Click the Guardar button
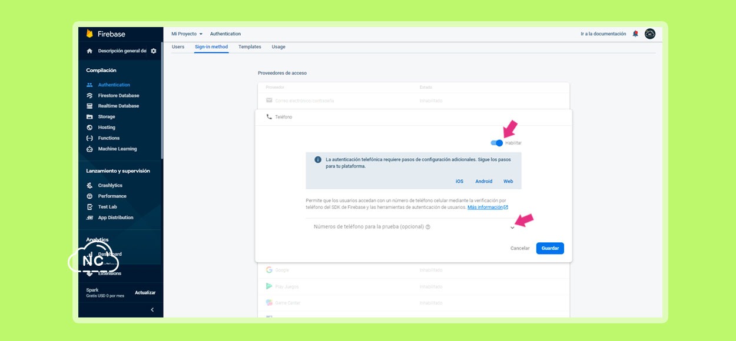736x341 pixels. pyautogui.click(x=550, y=249)
